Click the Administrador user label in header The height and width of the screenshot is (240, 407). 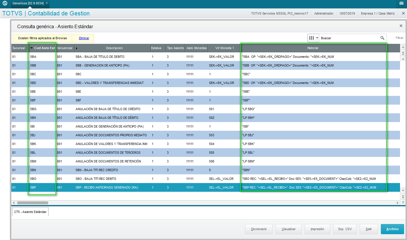click(x=324, y=13)
